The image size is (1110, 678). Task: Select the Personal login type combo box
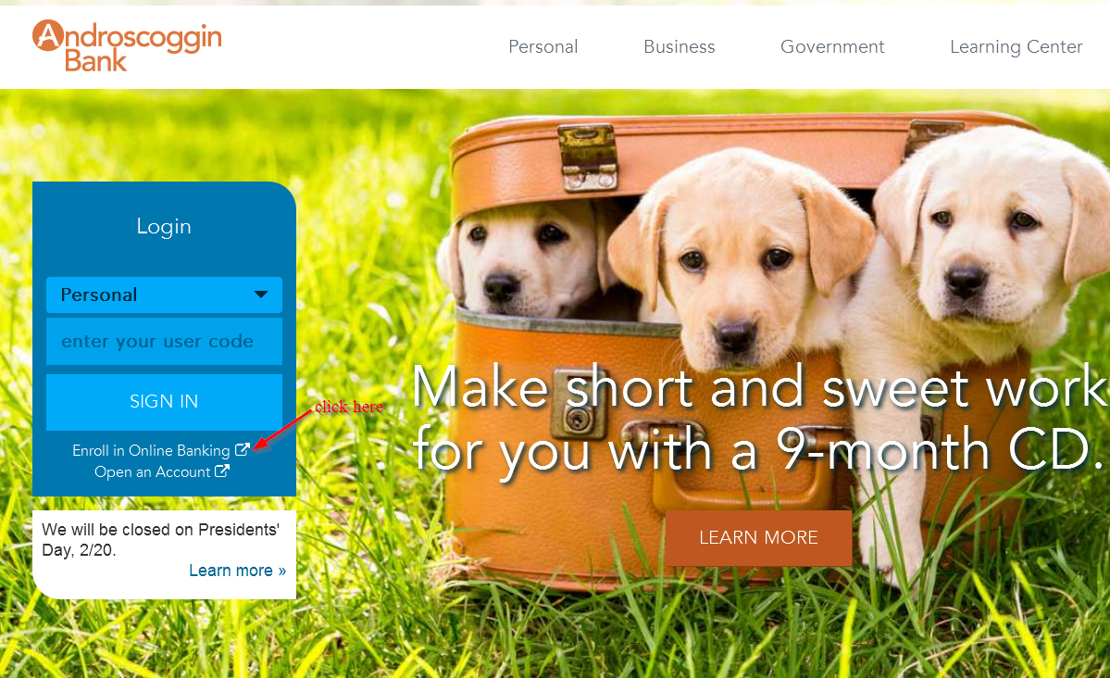click(x=164, y=295)
